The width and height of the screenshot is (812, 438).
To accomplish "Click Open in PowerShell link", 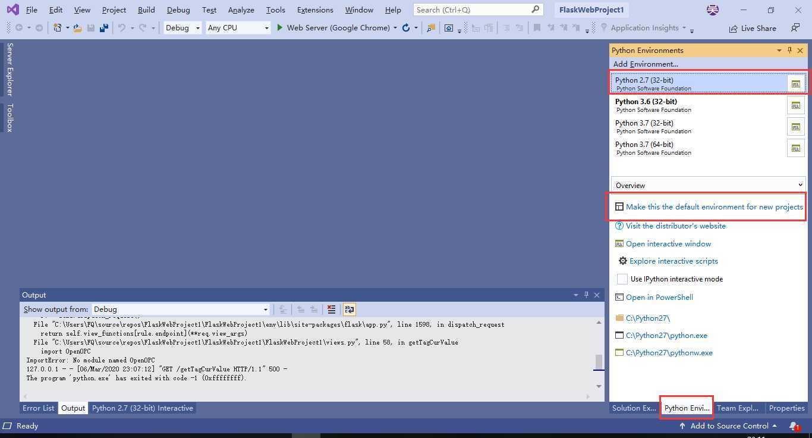I will (x=659, y=297).
